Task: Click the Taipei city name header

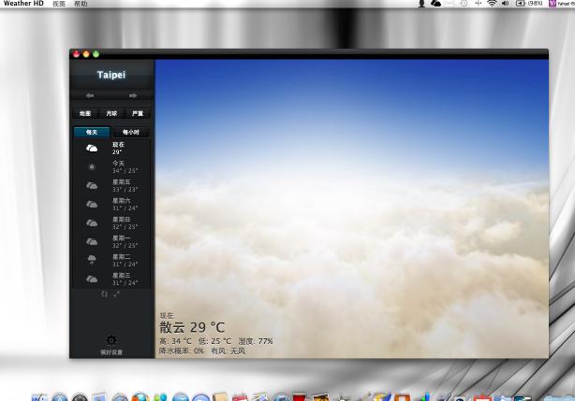Action: [x=111, y=75]
